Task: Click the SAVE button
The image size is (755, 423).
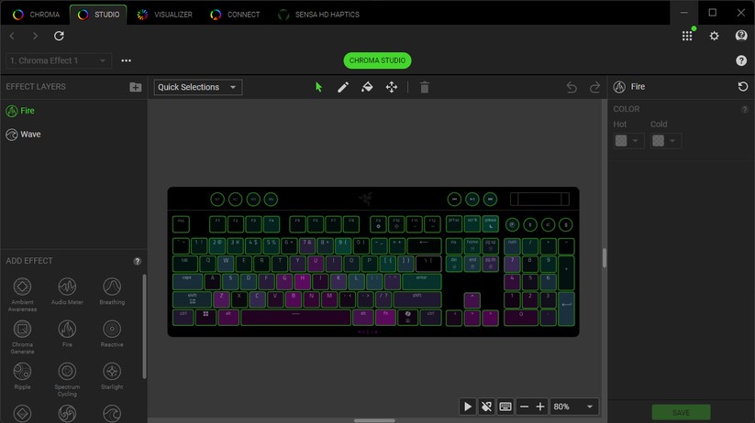Action: point(681,412)
